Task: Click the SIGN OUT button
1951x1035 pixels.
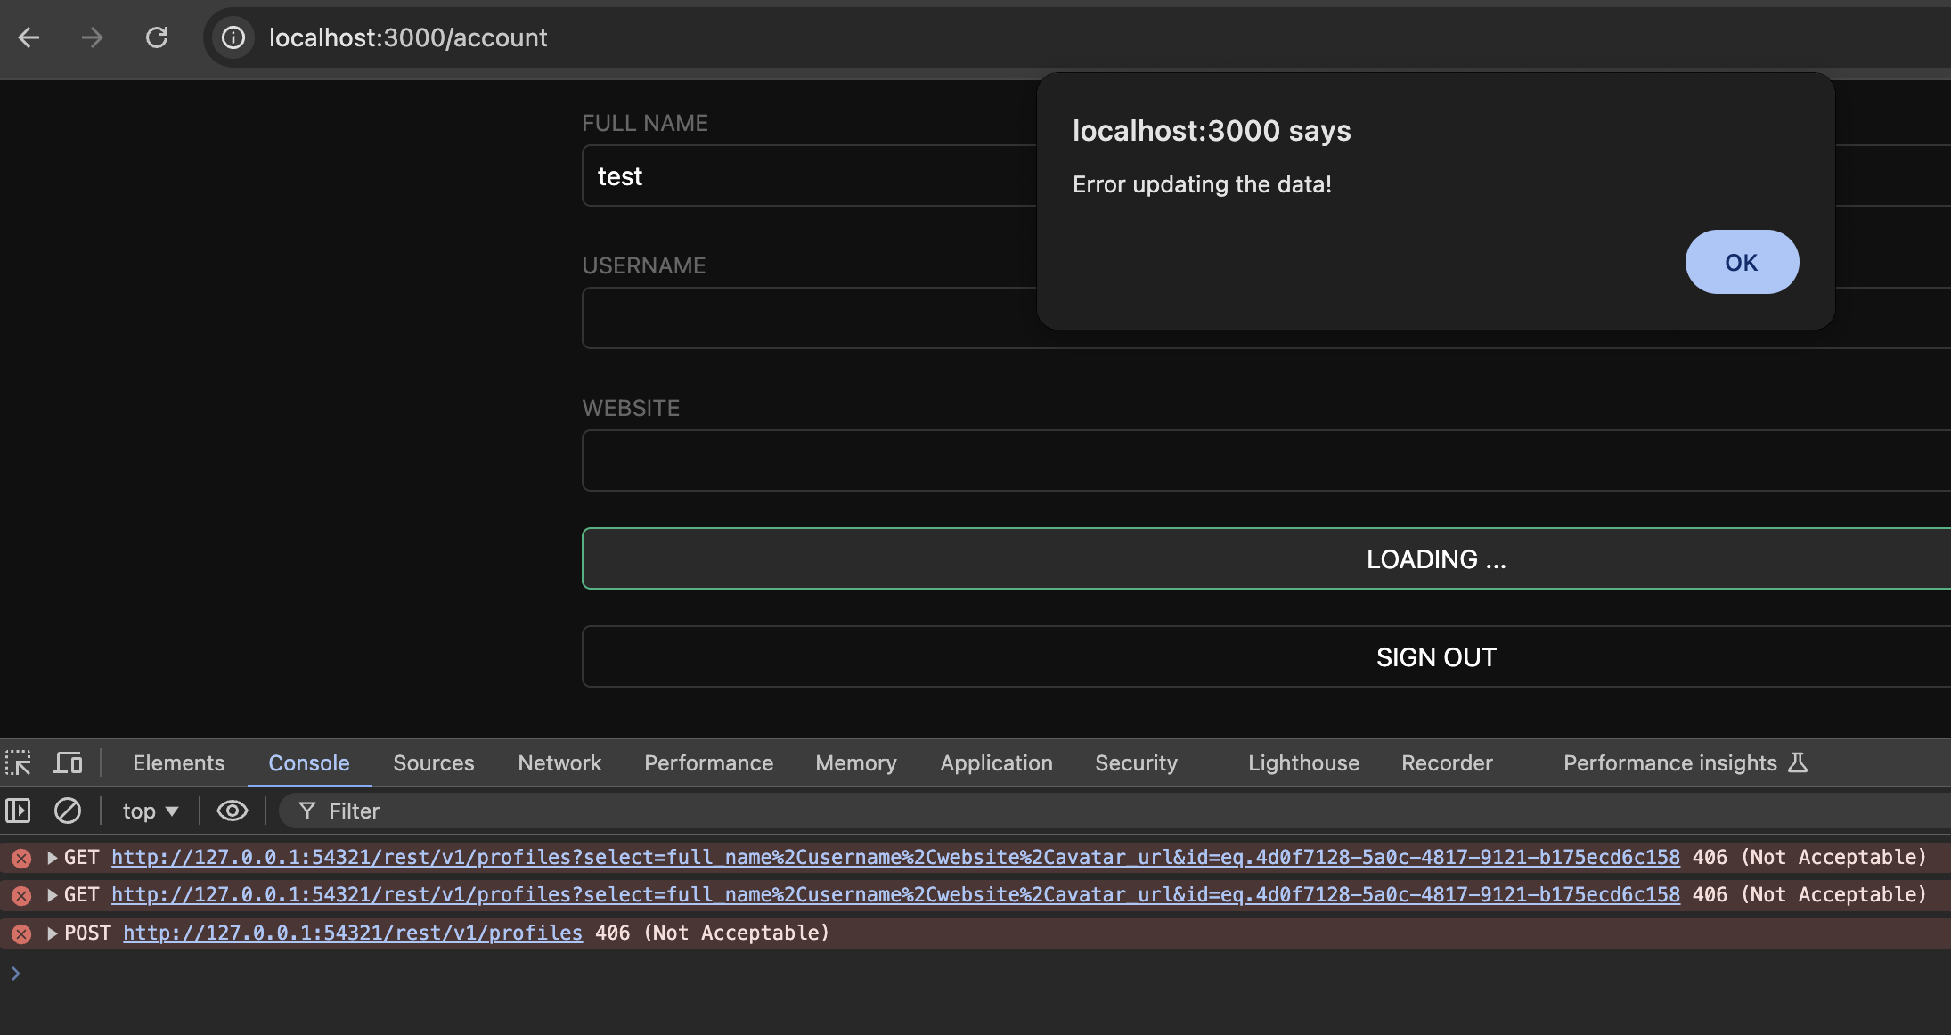Action: 1266,656
